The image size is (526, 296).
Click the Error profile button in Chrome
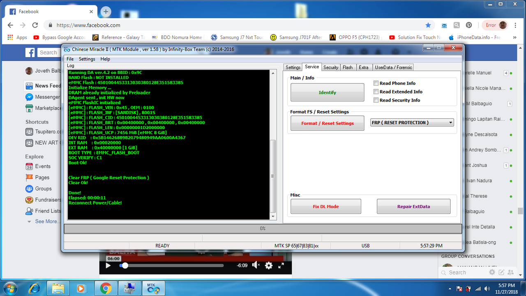495,25
